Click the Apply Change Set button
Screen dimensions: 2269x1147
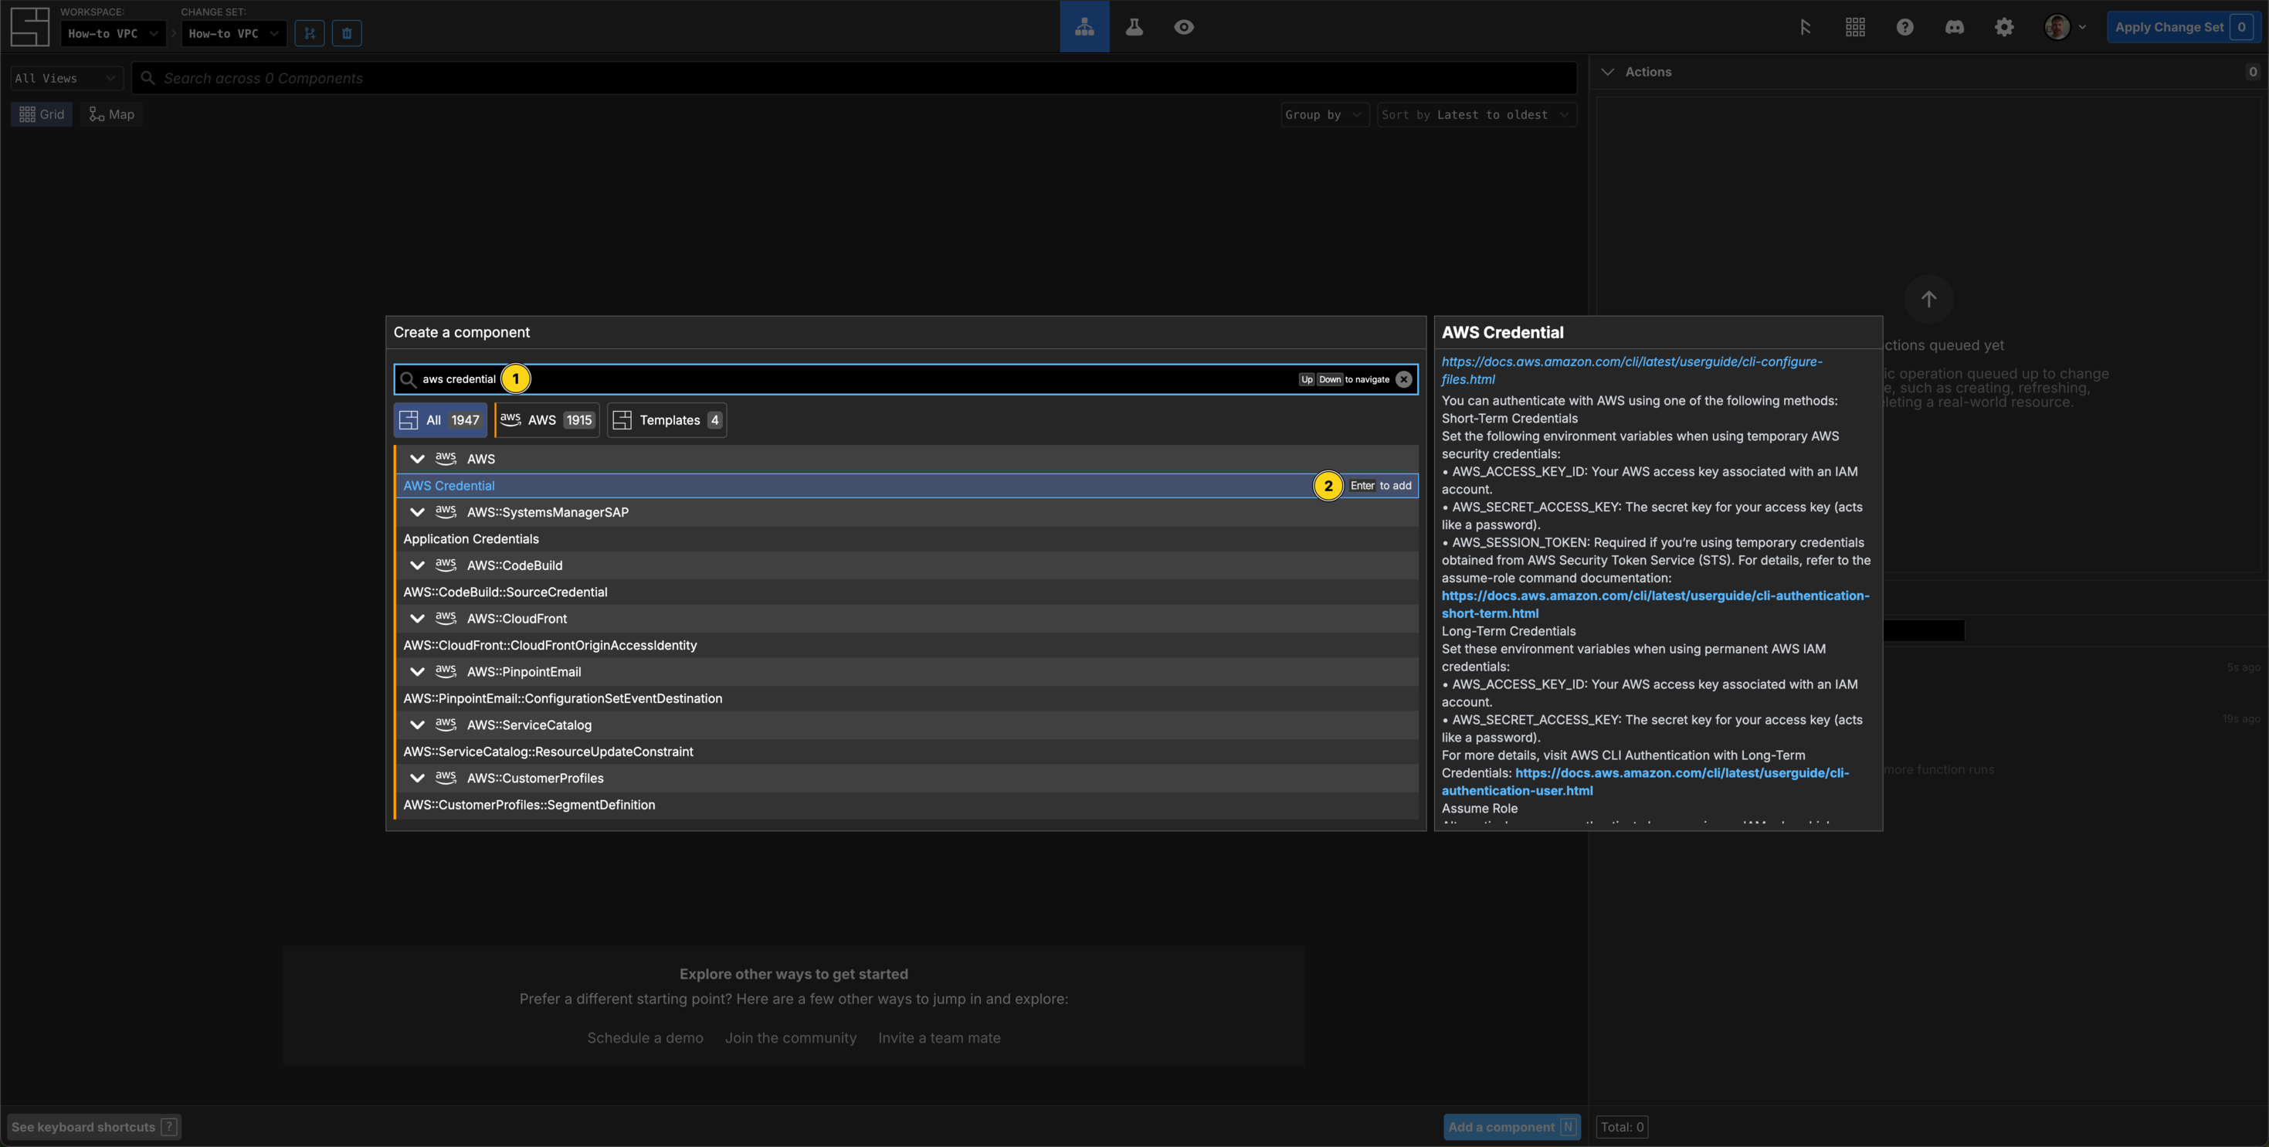[2183, 27]
